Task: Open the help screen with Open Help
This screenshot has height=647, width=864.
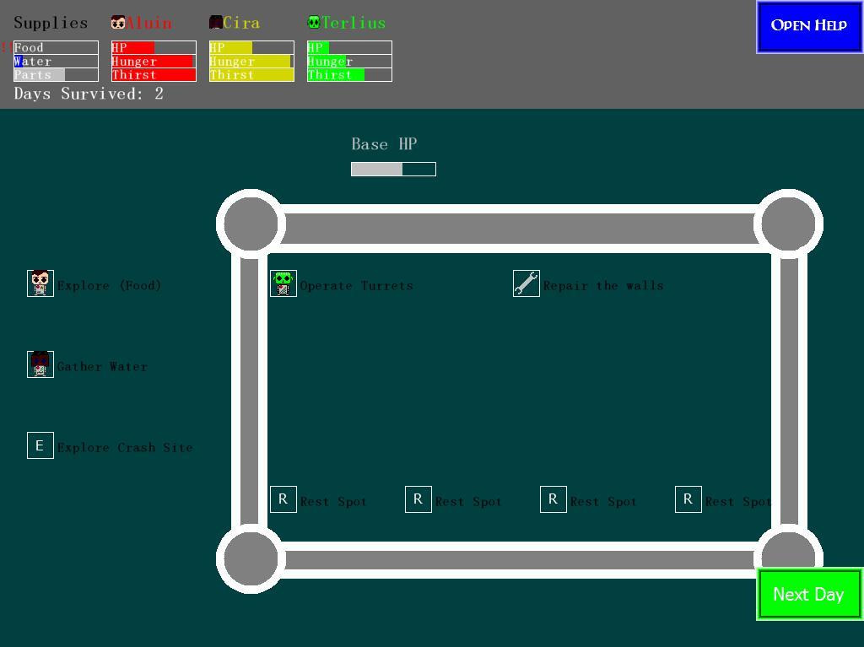Action: coord(809,27)
